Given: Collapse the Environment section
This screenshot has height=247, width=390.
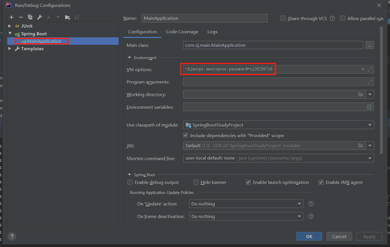Looking at the screenshot, I should point(130,58).
